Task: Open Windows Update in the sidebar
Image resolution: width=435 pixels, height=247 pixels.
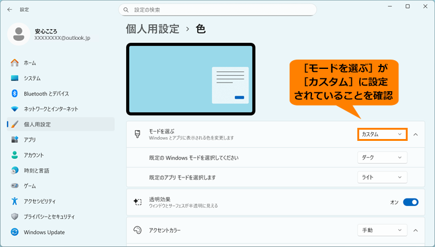Action: (61, 231)
